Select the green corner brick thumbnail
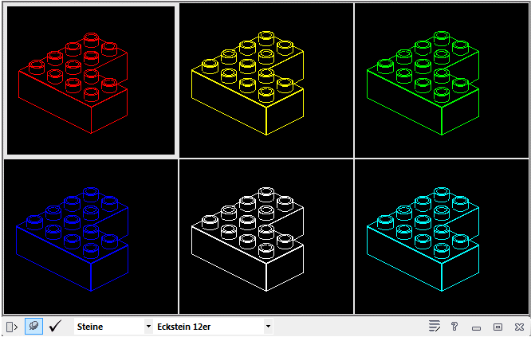 (x=442, y=80)
